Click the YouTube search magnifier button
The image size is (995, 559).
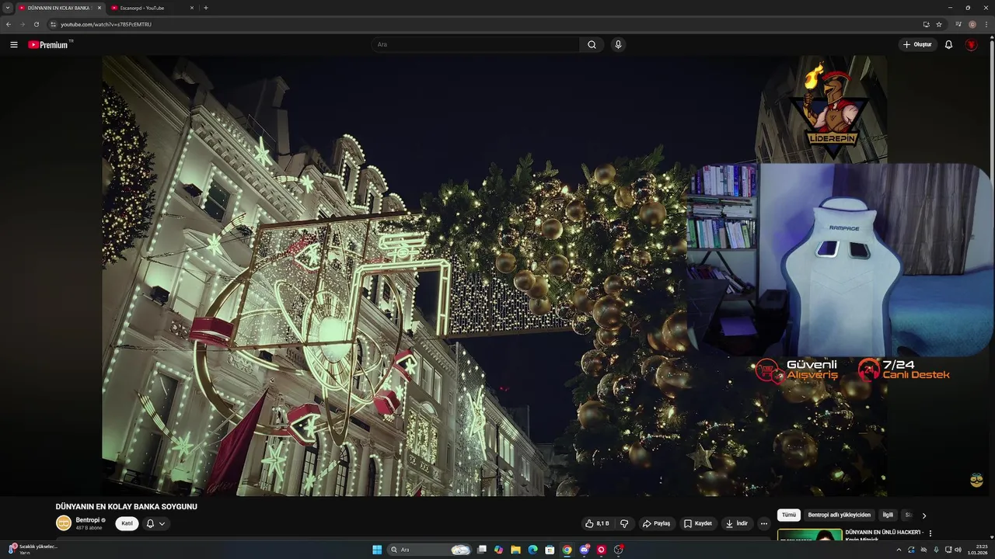pyautogui.click(x=592, y=44)
